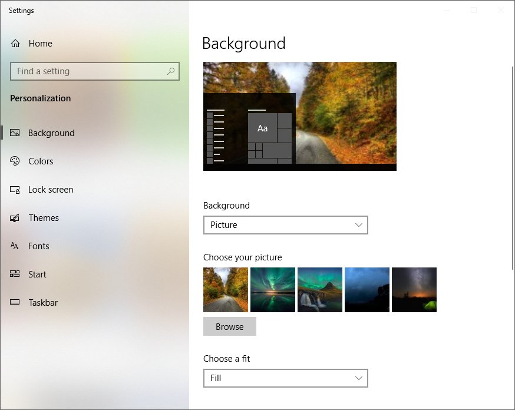Click the Colors palette icon

(x=15, y=161)
